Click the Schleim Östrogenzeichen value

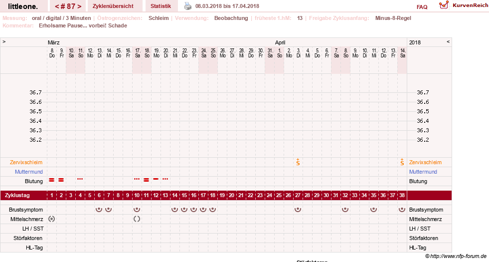[159, 18]
